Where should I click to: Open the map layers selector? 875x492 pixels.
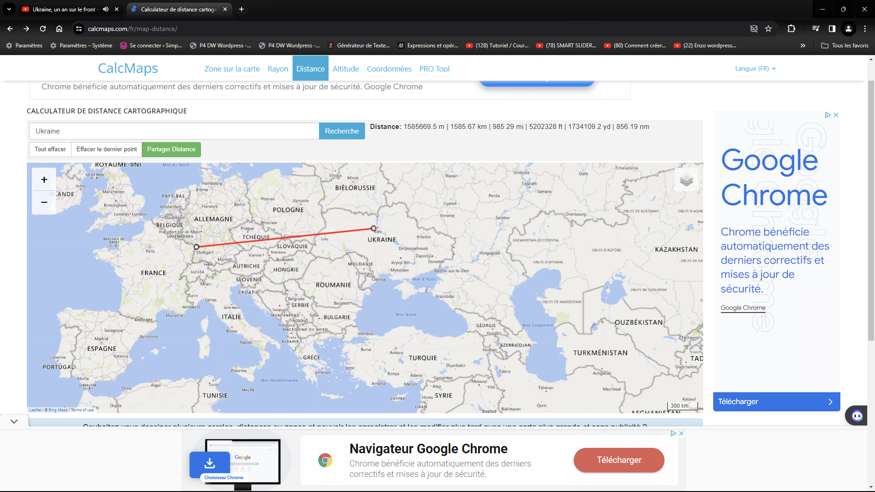point(686,180)
